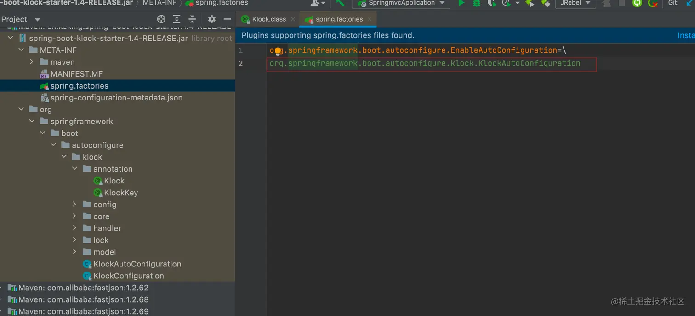Screen dimensions: 695x316
Task: Expand the core folder
Action: pyautogui.click(x=74, y=216)
